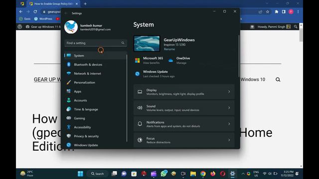The width and height of the screenshot is (319, 179).
Task: Open Windows Update status at top
Action: 155,74
